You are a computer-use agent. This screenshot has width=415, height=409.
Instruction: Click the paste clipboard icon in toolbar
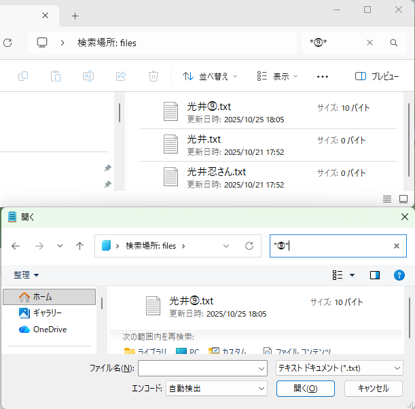(x=56, y=76)
